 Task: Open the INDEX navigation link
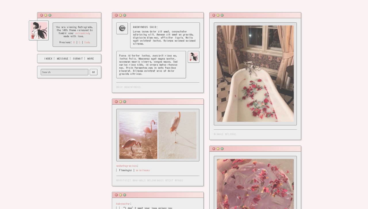click(48, 59)
